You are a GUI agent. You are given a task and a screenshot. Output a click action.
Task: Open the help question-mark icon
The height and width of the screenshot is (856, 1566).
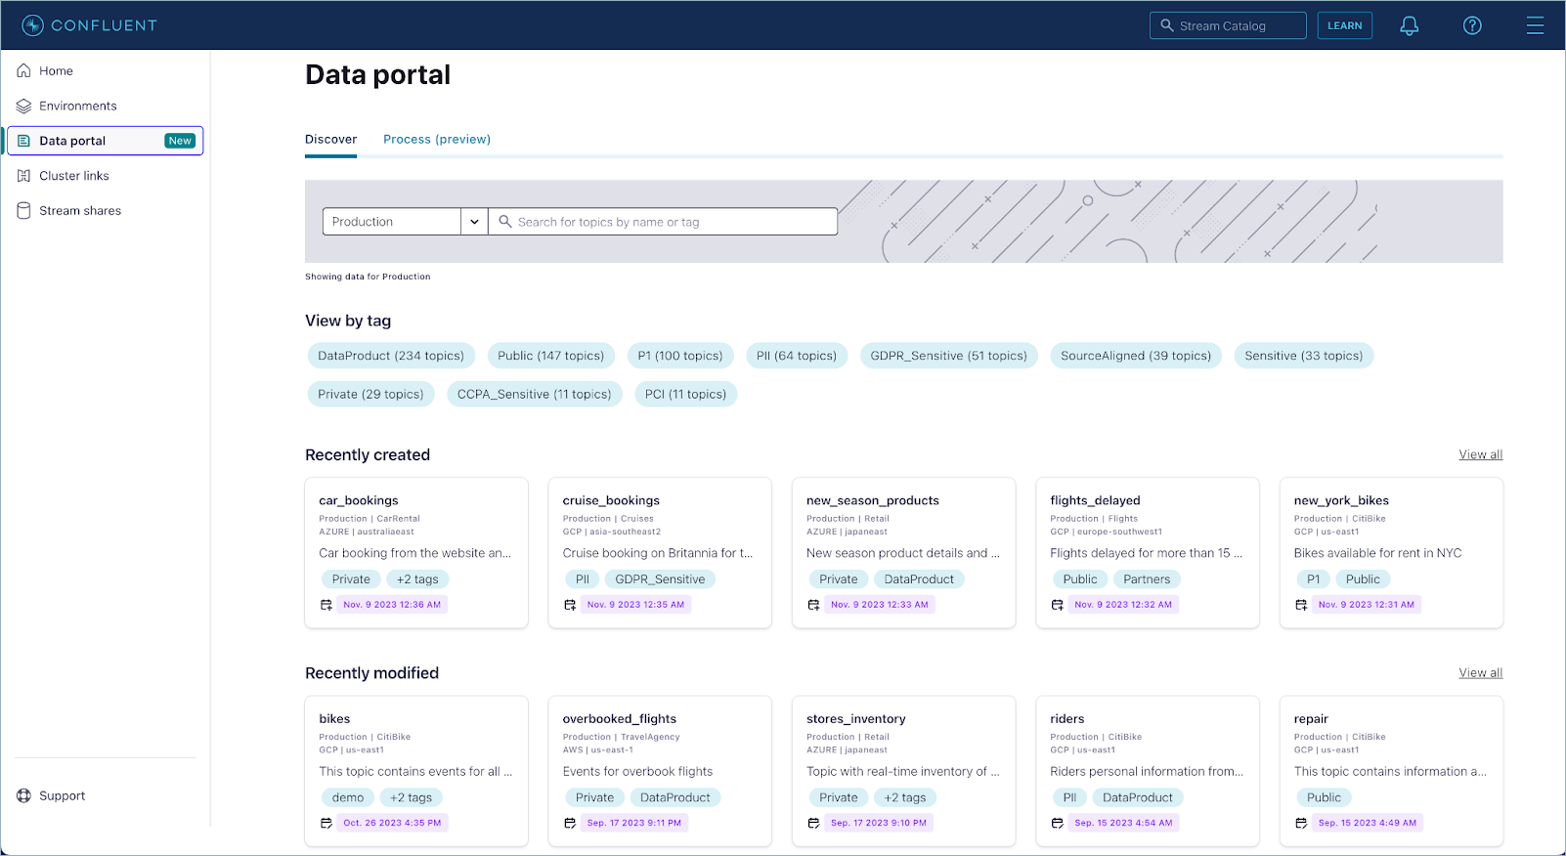click(1472, 25)
